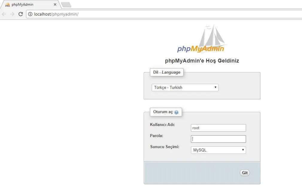Image resolution: width=302 pixels, height=196 pixels.
Task: Click the site information icon in the address bar
Action: [x=30, y=14]
